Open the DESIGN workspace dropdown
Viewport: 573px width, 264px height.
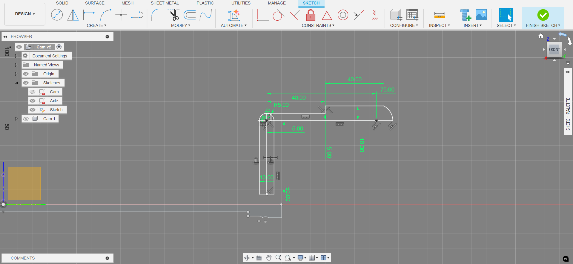click(x=25, y=14)
